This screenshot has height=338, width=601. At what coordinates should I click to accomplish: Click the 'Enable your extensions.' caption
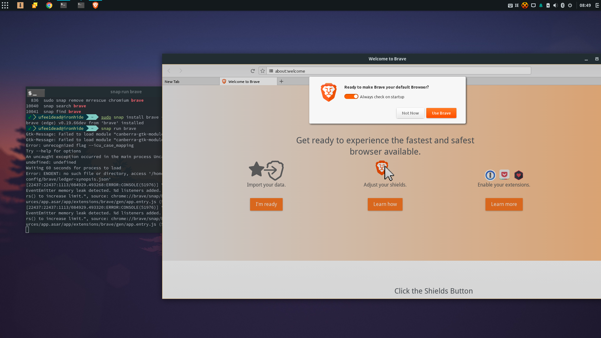coord(504,185)
